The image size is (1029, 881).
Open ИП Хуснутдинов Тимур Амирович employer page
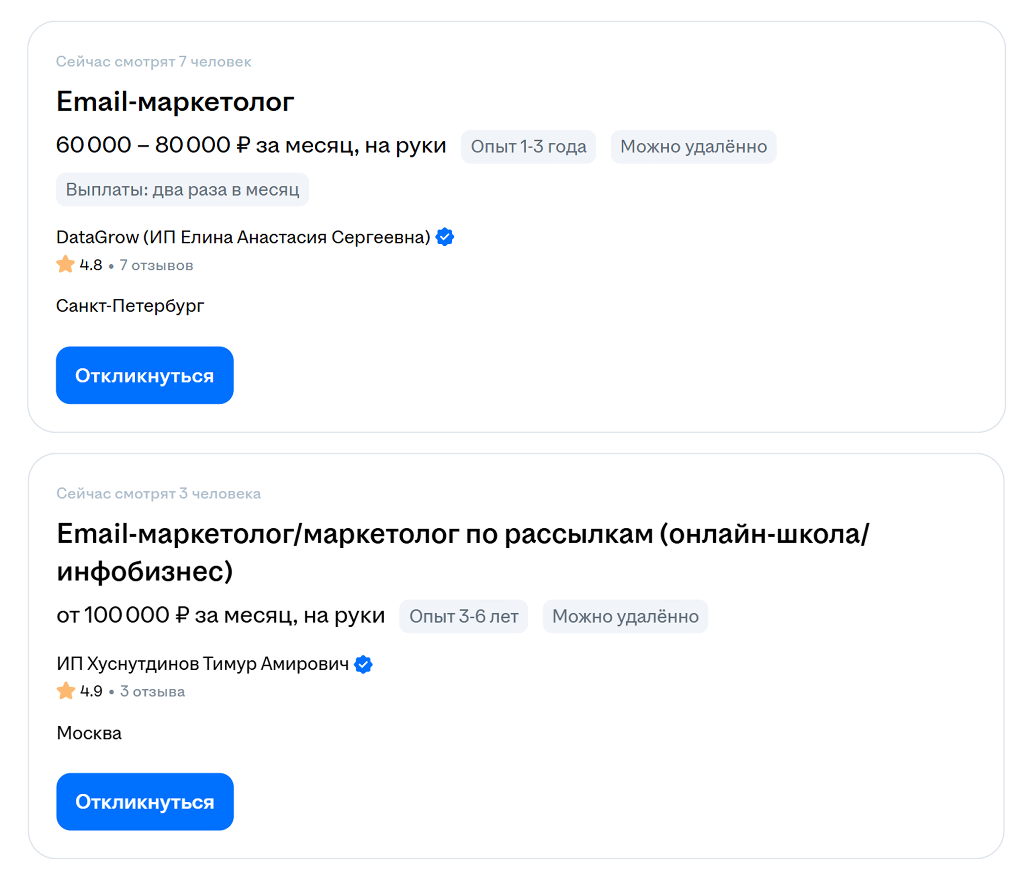(203, 664)
